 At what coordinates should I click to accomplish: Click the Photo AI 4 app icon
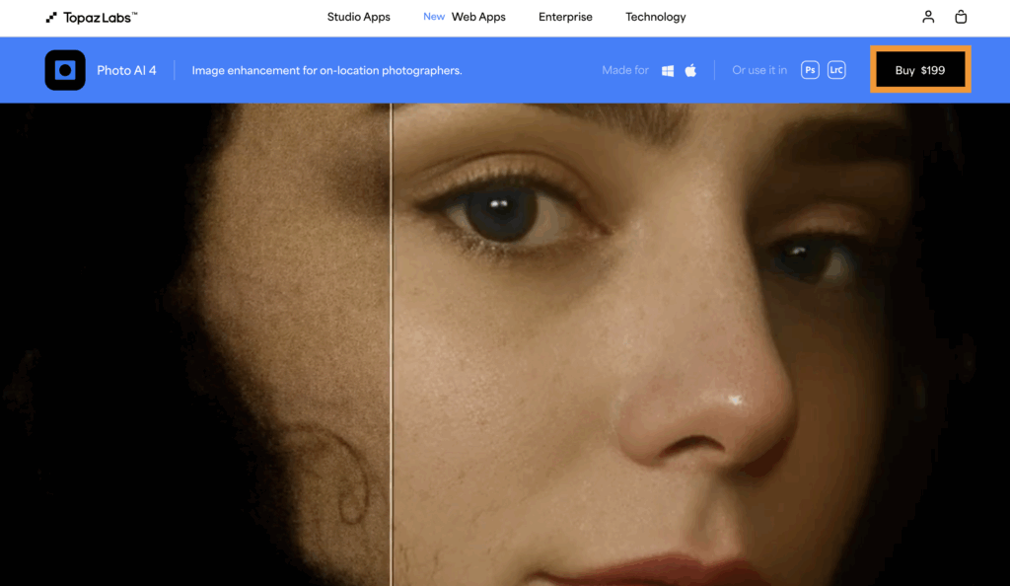coord(65,70)
